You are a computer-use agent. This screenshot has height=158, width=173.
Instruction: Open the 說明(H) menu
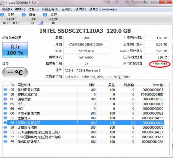[x=81, y=9]
